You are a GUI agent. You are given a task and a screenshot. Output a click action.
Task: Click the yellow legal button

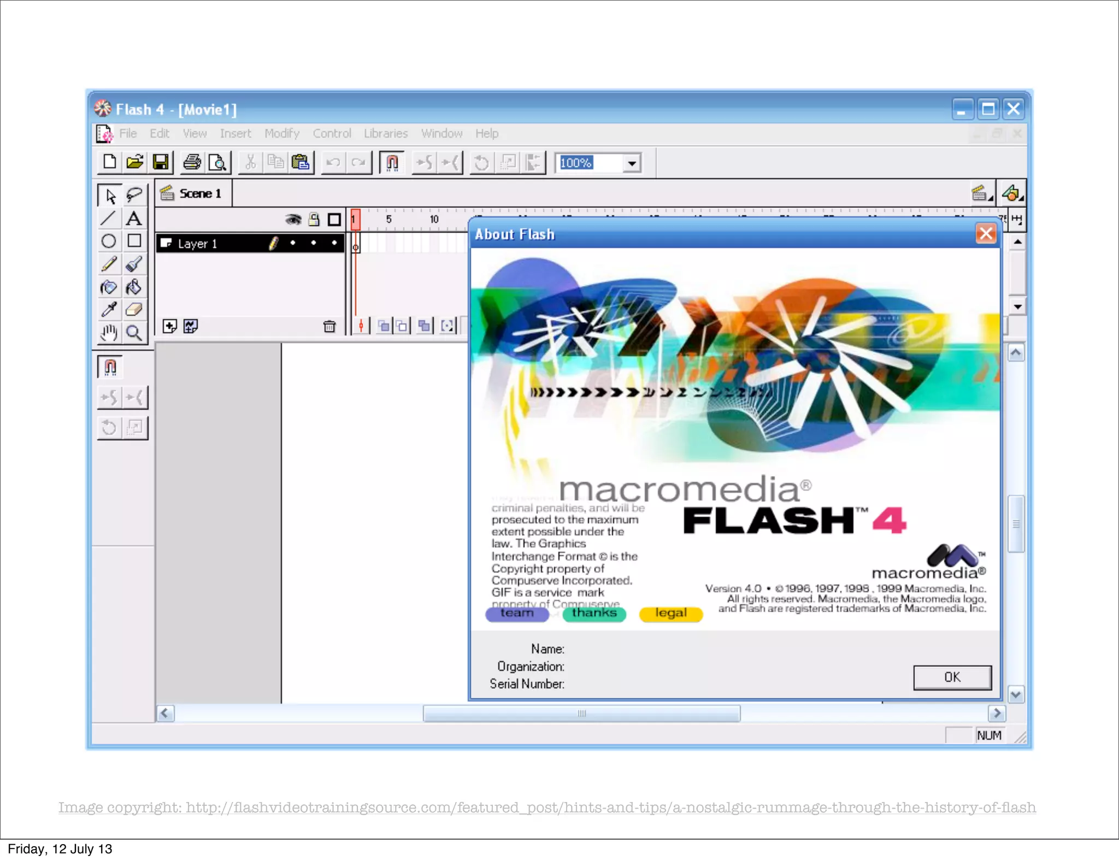(x=671, y=614)
